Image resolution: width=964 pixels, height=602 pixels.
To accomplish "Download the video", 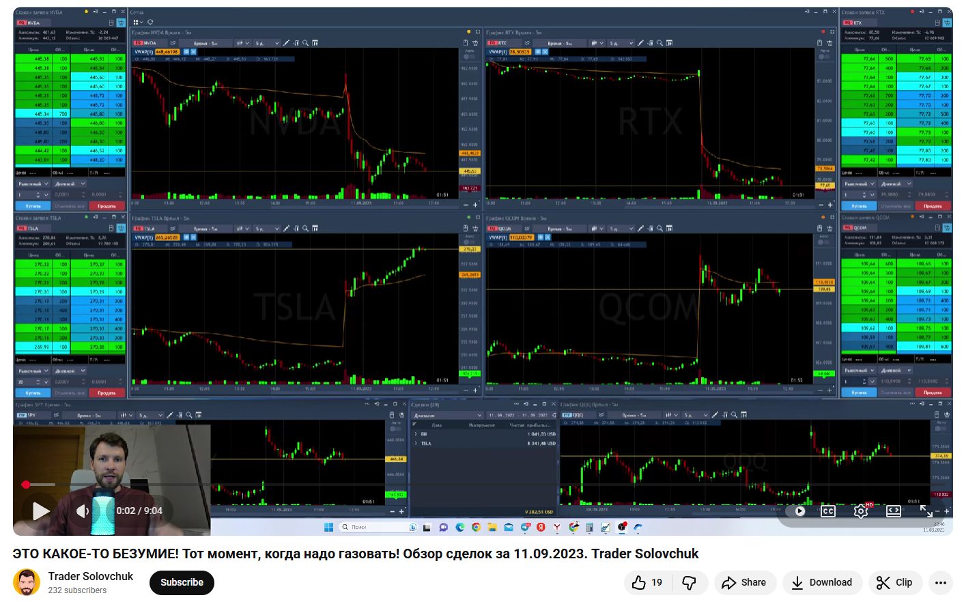I will coord(822,582).
